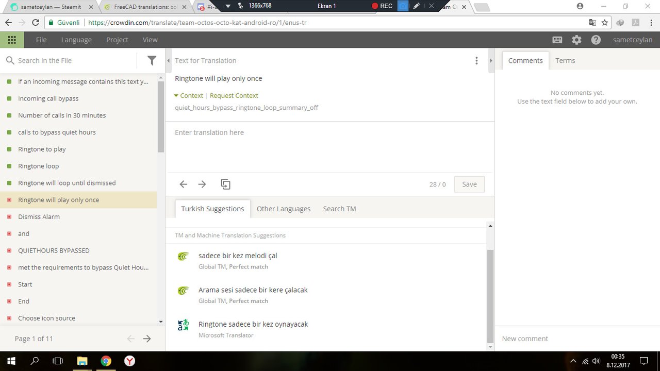Screen dimensions: 660x371
Task: Open the Windows Start menu
Action: click(x=11, y=361)
